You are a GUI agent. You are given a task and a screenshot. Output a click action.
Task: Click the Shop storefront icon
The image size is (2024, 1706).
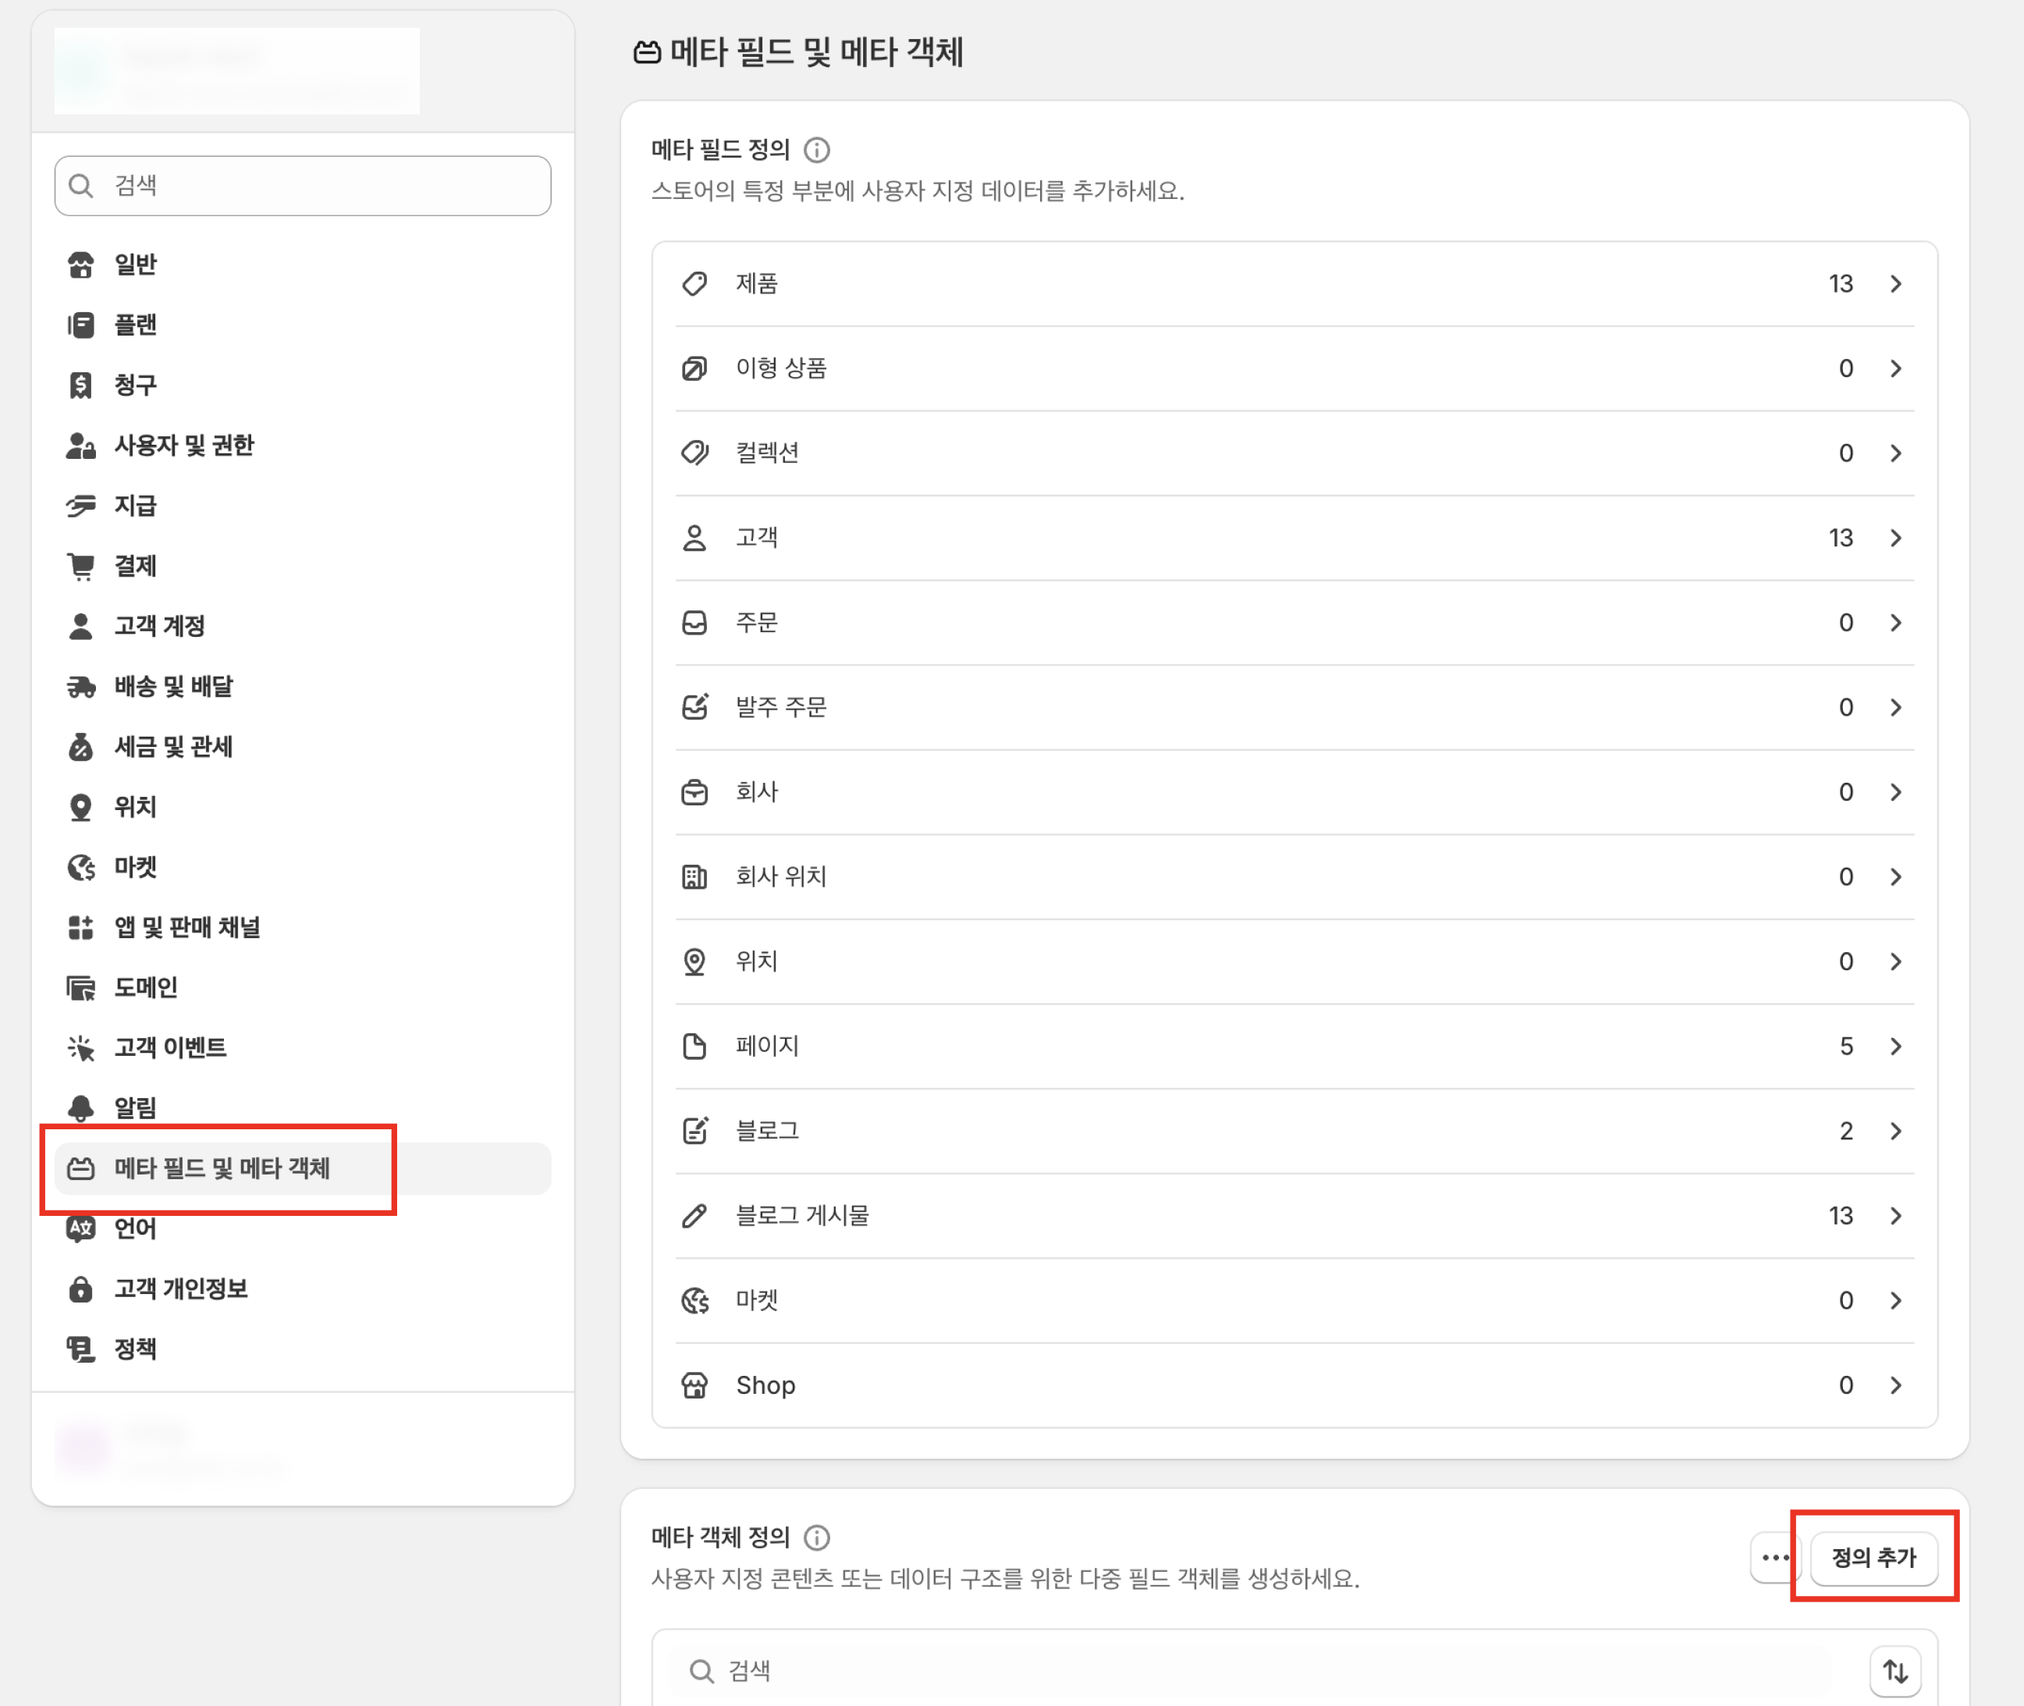[694, 1385]
